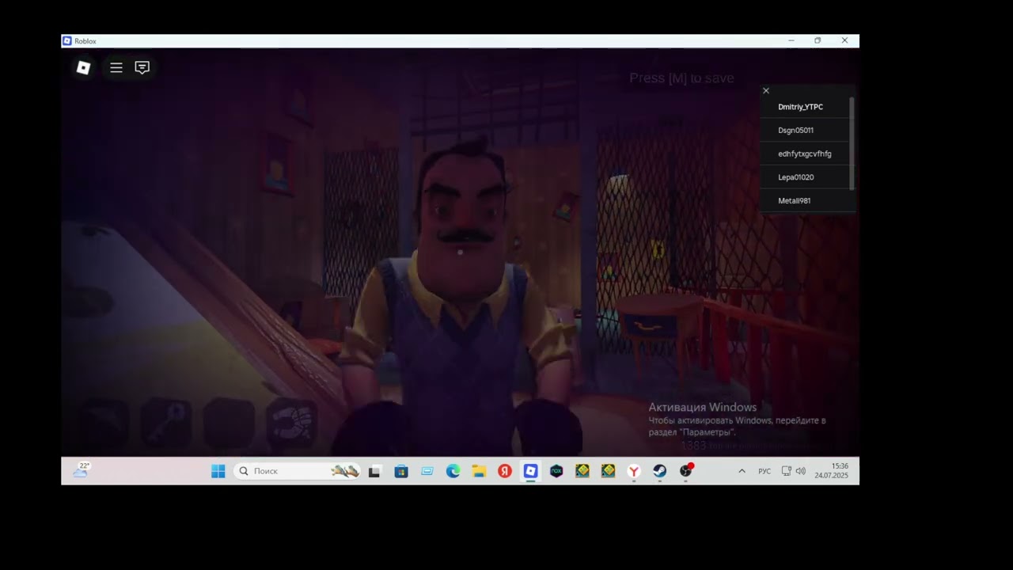Show hidden system tray icons
This screenshot has width=1013, height=570.
[742, 471]
